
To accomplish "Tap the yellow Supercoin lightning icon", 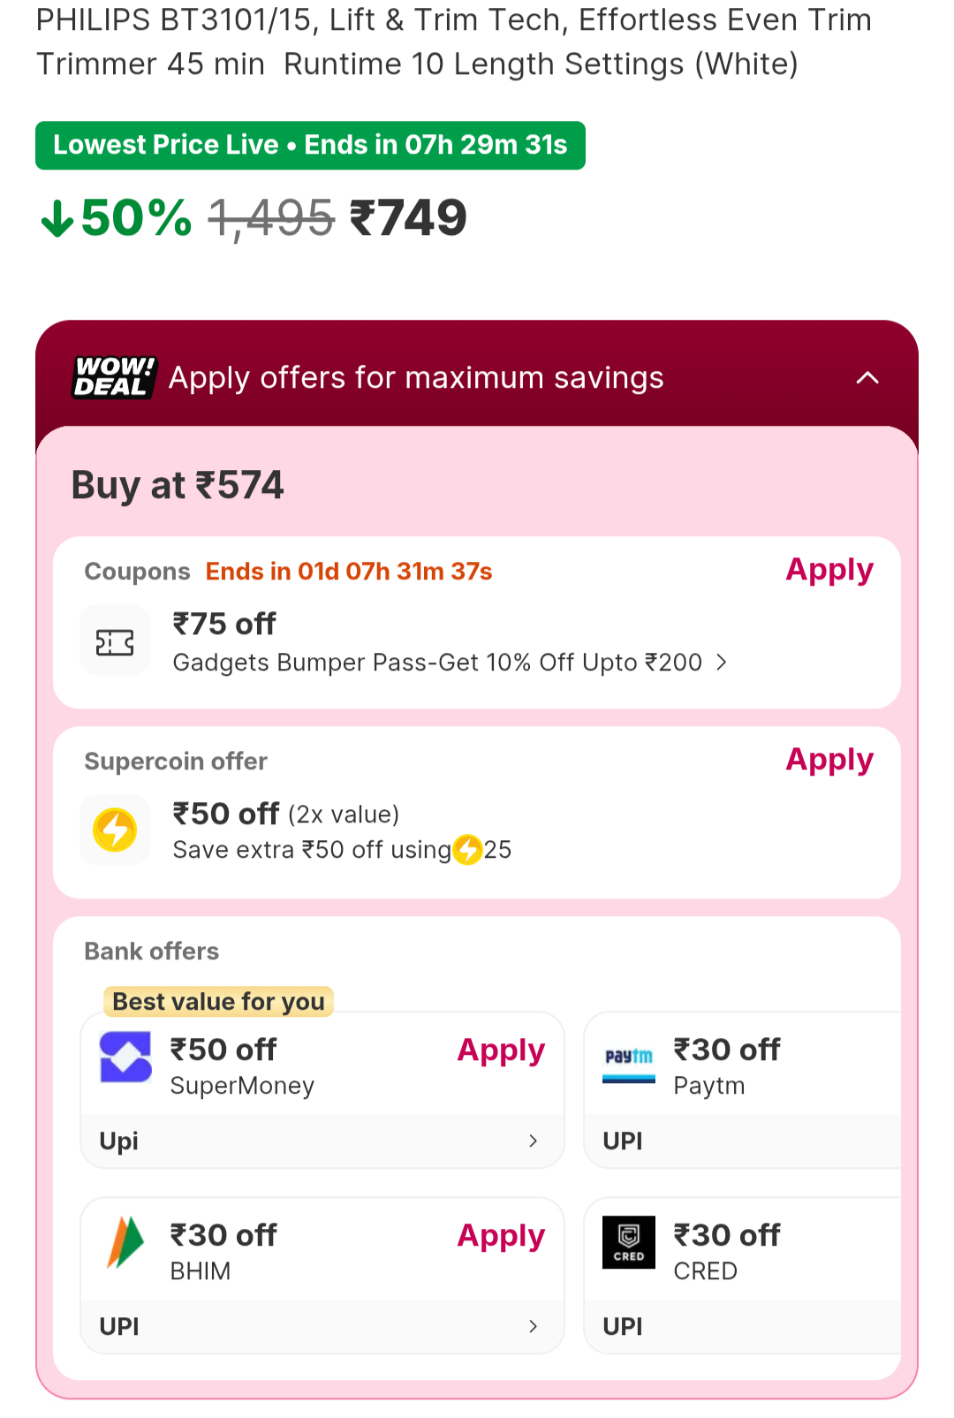I will [x=115, y=830].
